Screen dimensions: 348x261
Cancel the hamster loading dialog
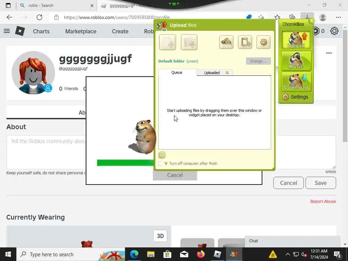click(175, 175)
